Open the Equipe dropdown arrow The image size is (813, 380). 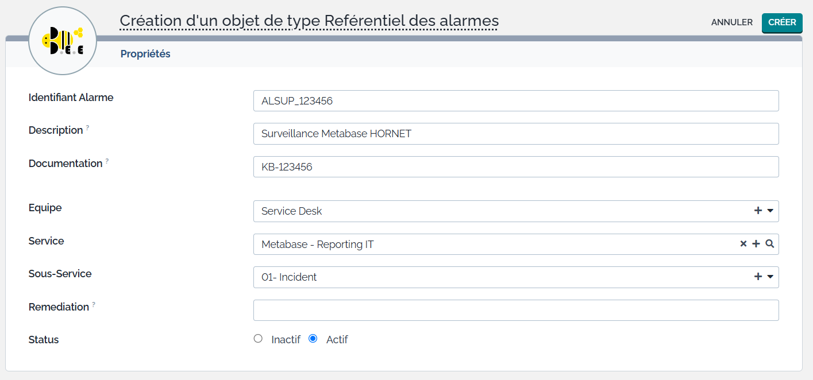770,211
